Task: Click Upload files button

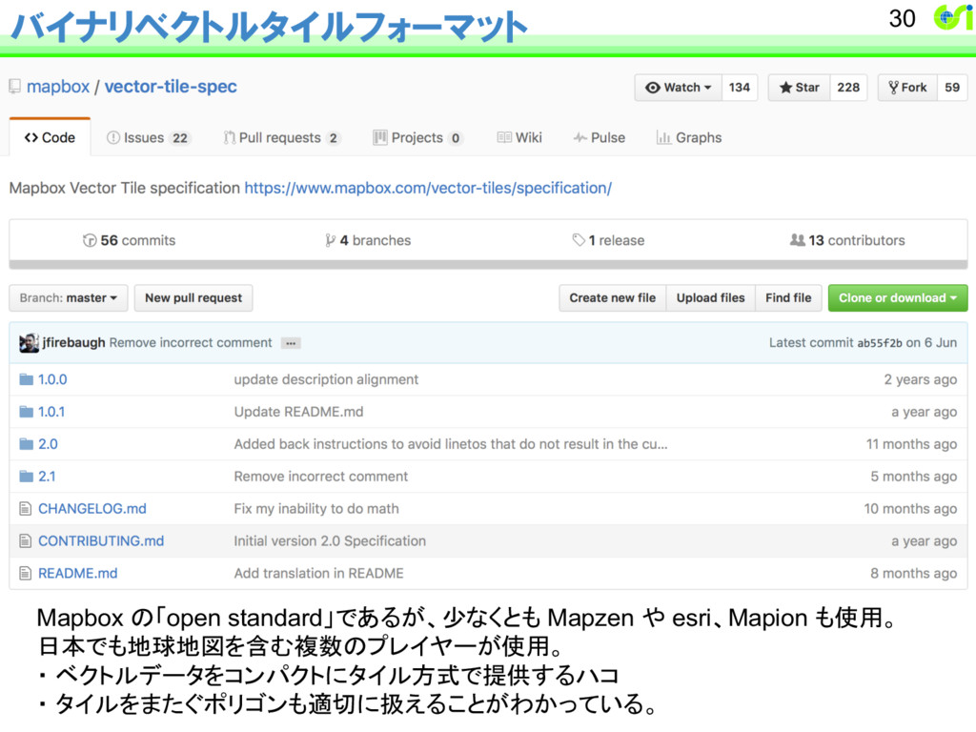Action: (711, 298)
